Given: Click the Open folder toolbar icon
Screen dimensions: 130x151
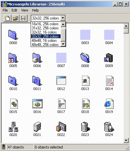Looking at the screenshot, I should (x=15, y=18).
